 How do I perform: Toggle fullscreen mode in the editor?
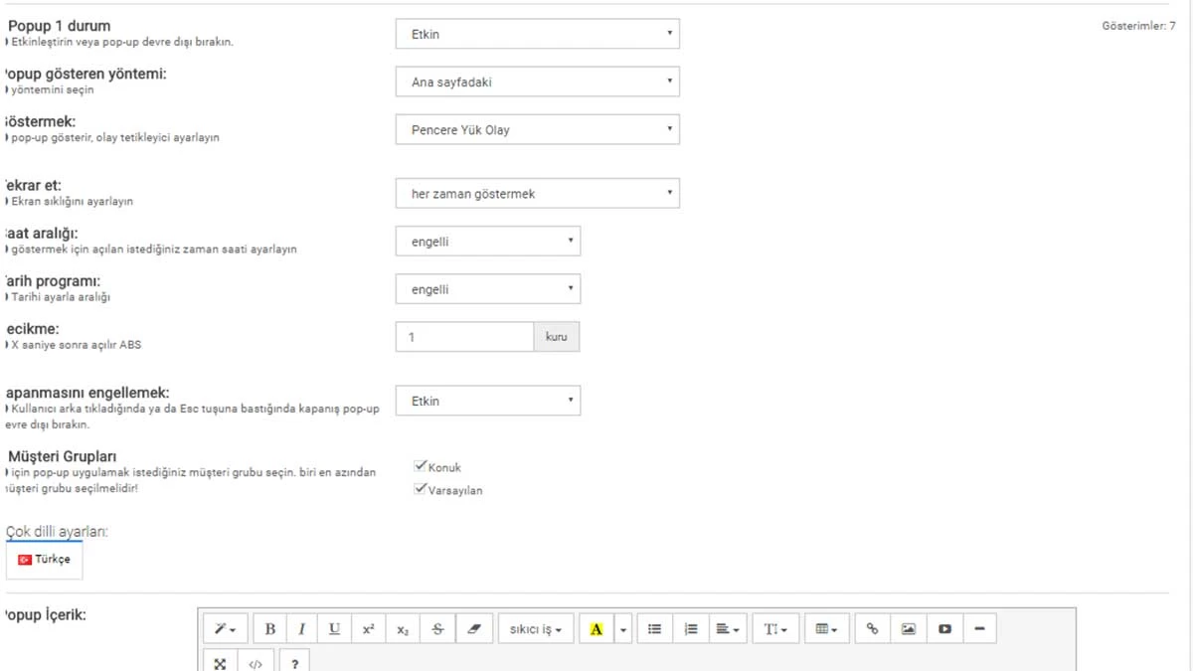tap(220, 662)
